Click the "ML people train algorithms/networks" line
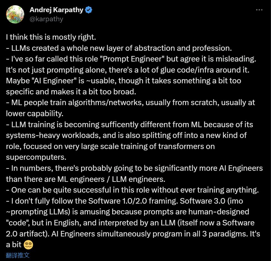 click(x=131, y=103)
